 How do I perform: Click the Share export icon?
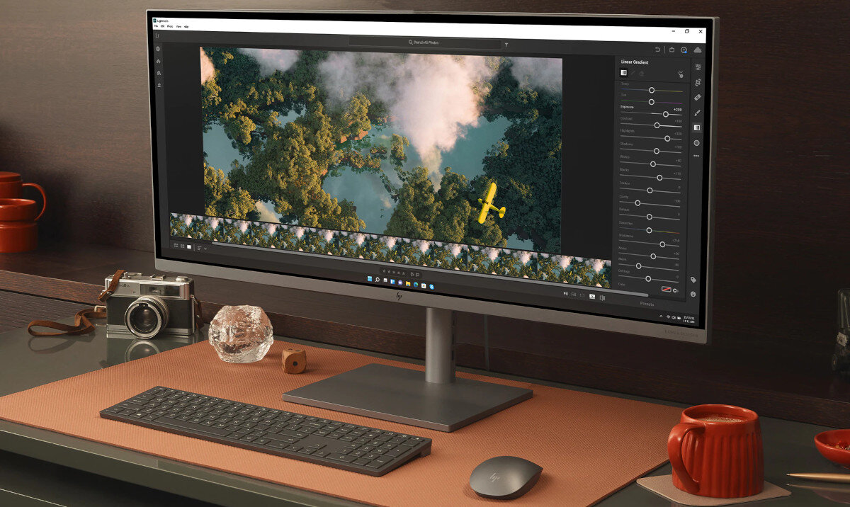pos(671,50)
